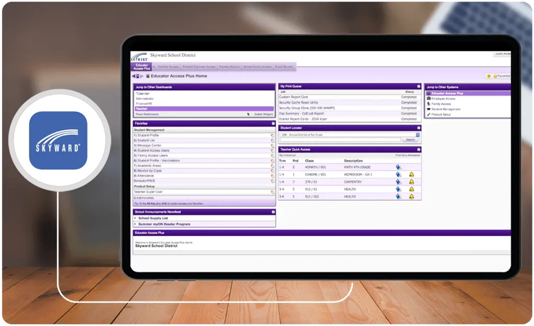Image resolution: width=534 pixels, height=326 pixels.
Task: Click Post Daily Attendance link
Action: 408,155
